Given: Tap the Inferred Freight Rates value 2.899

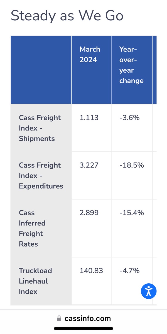Looking at the screenshot, I should pos(89,213).
